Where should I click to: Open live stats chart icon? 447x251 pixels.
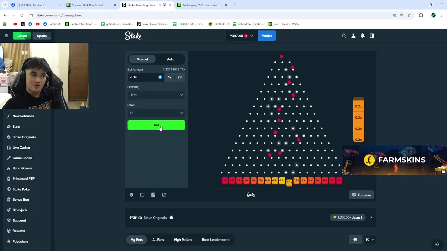(153, 195)
